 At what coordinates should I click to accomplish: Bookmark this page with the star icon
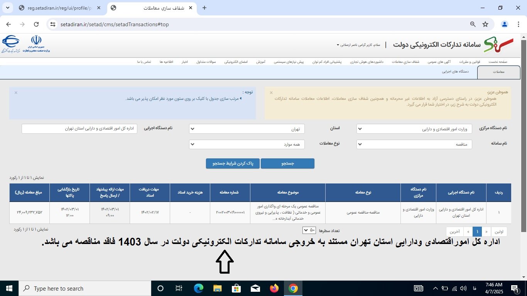point(485,24)
